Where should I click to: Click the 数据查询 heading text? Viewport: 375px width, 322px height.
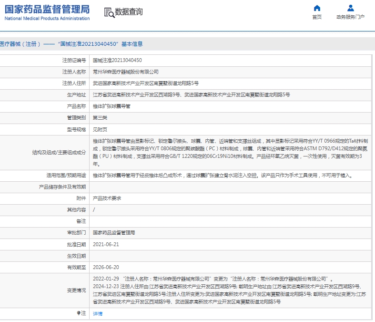click(x=129, y=12)
